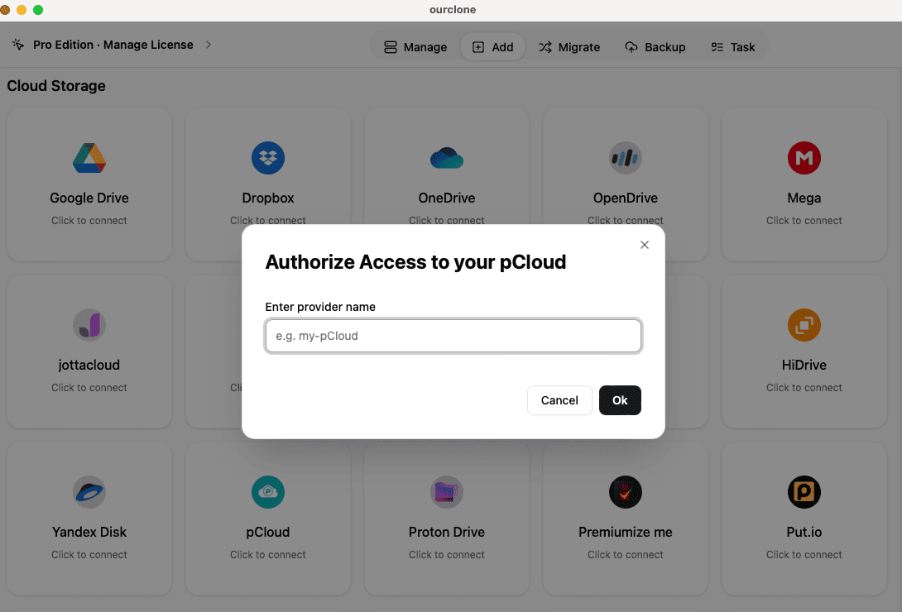Viewport: 902px width, 612px height.
Task: Cancel the pCloud authorization dialog
Action: click(x=559, y=400)
